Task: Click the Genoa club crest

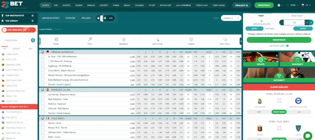Action: [x=260, y=128]
